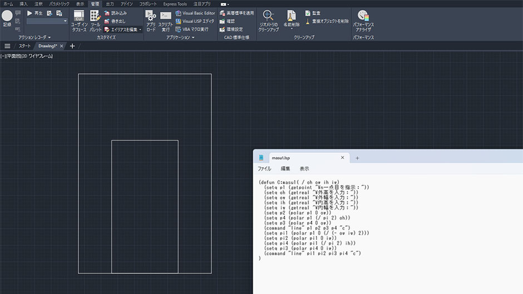Click the Notepad app icon on masu1.lsp window

261,158
